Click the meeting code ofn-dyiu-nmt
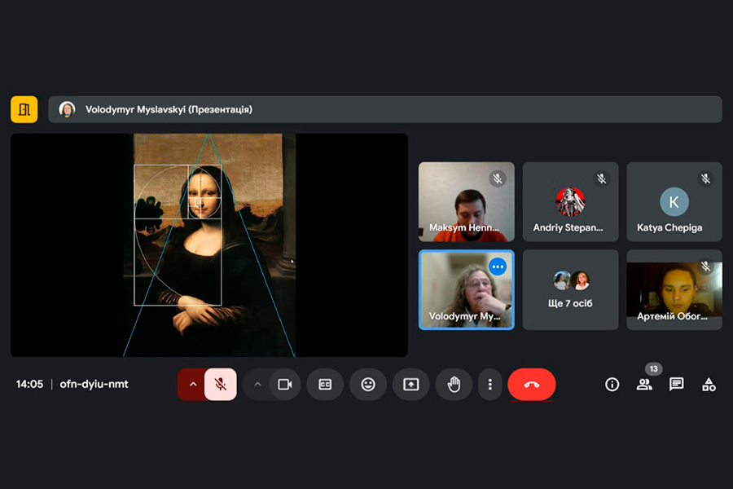The height and width of the screenshot is (489, 733). click(94, 384)
